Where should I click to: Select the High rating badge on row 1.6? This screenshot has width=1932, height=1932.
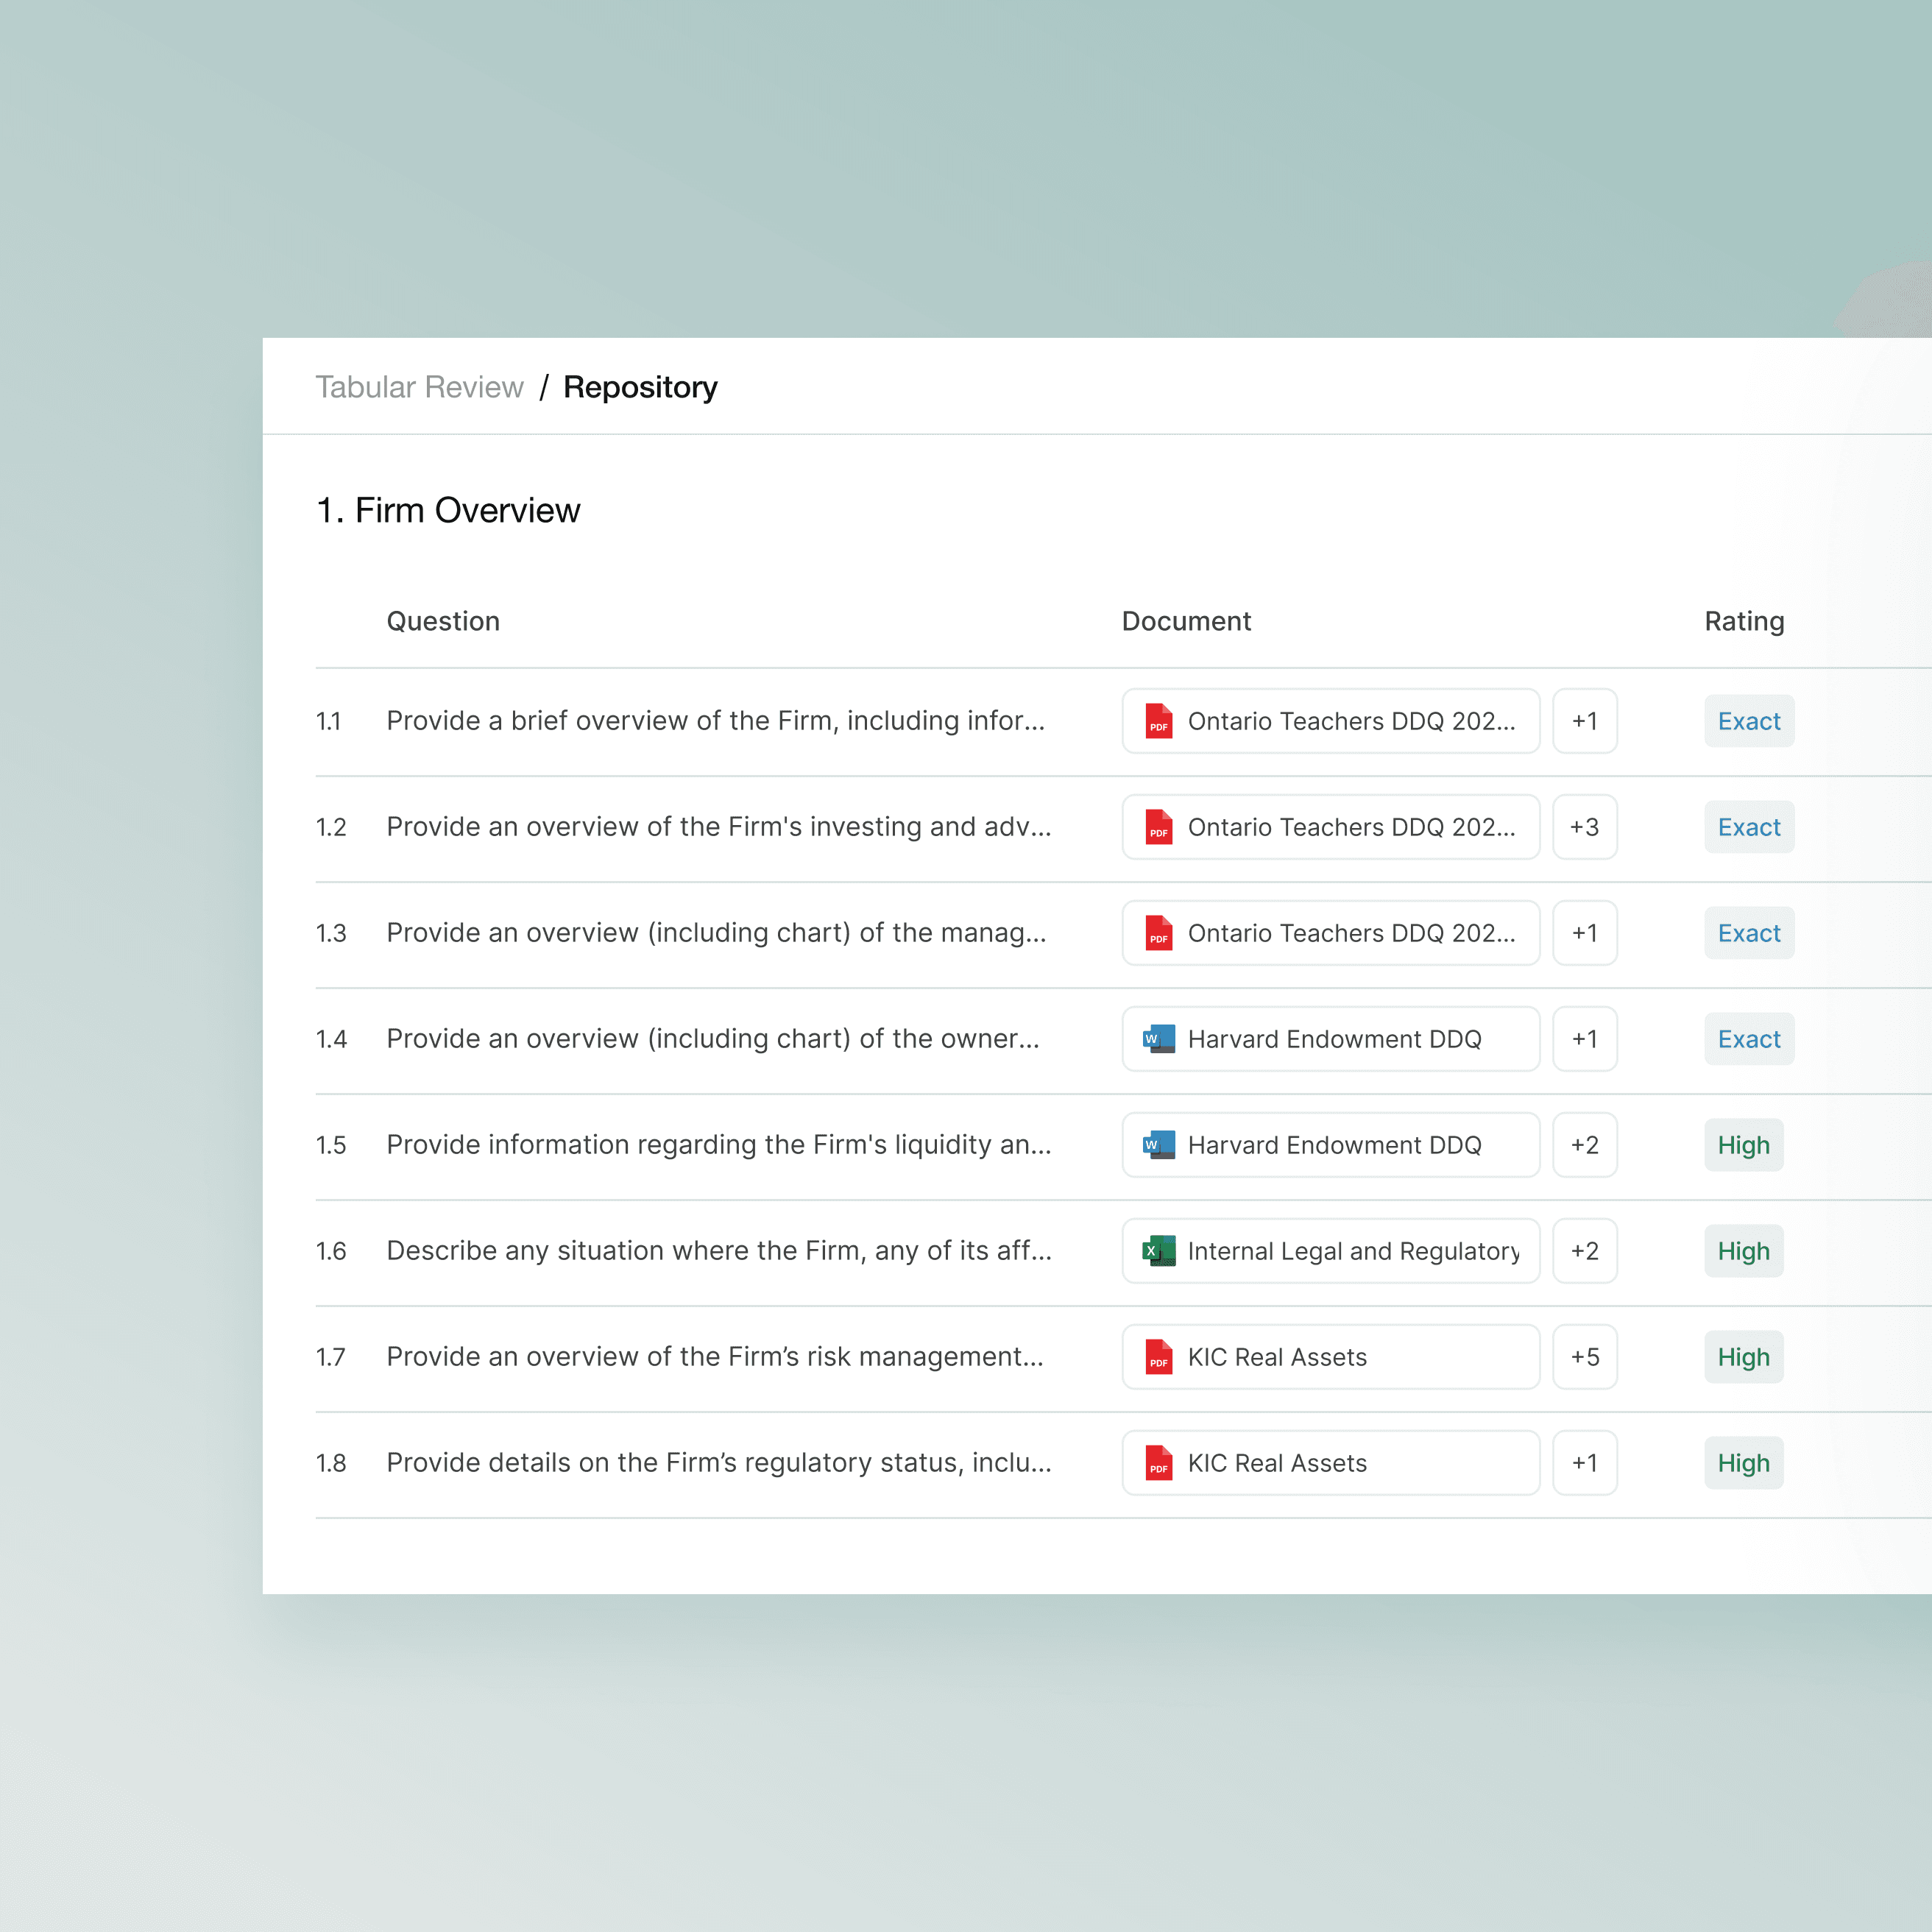[x=1744, y=1251]
